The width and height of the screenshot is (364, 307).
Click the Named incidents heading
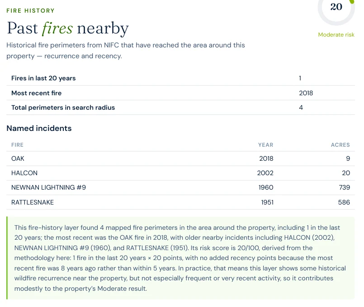tap(39, 128)
